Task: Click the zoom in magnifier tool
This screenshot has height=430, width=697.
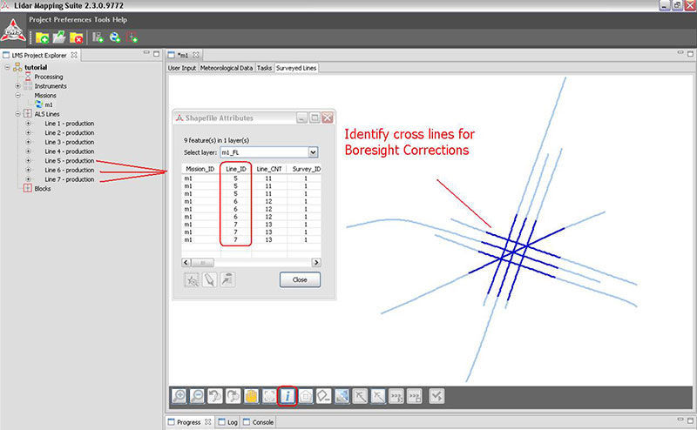Action: [179, 396]
